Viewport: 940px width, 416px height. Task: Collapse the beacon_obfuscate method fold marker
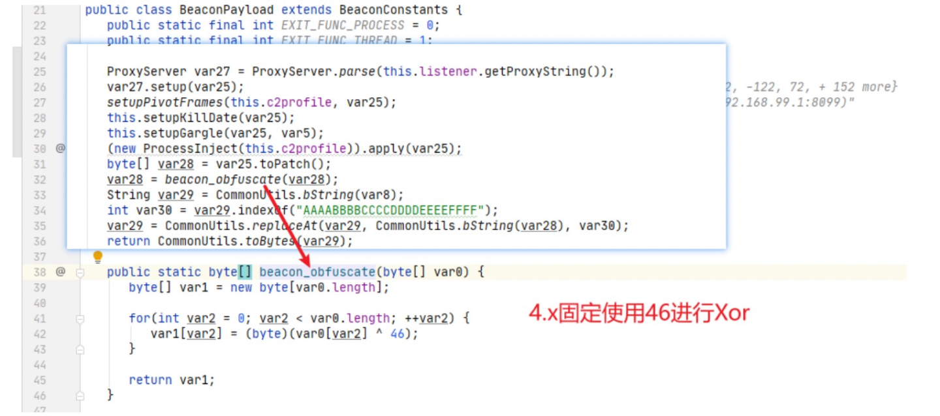coord(80,273)
